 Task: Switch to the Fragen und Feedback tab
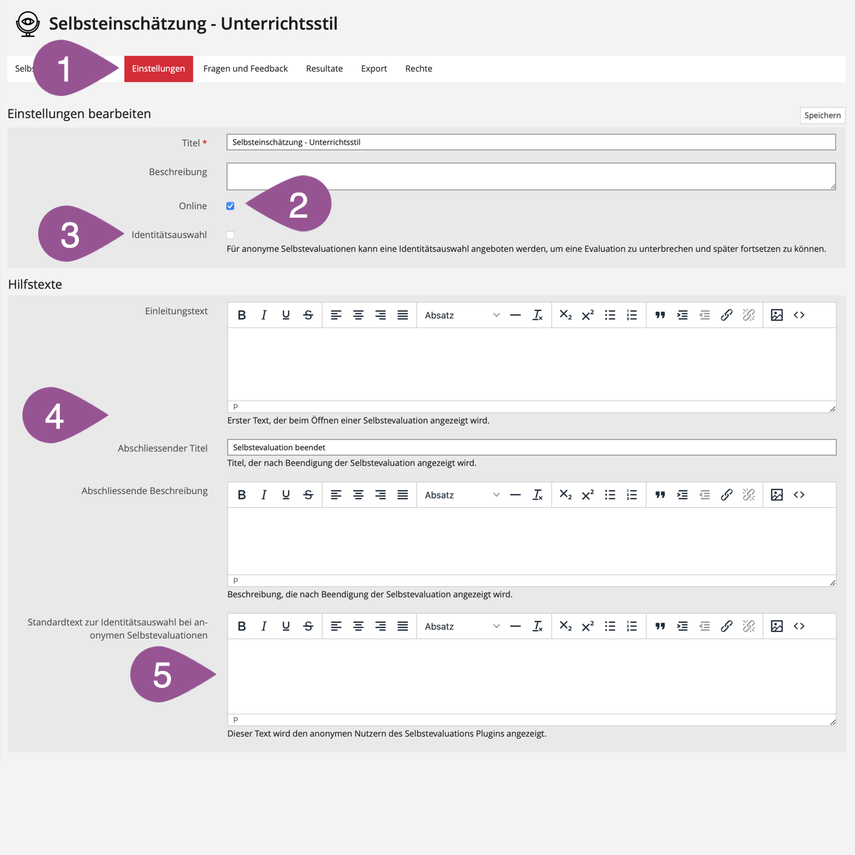tap(245, 68)
